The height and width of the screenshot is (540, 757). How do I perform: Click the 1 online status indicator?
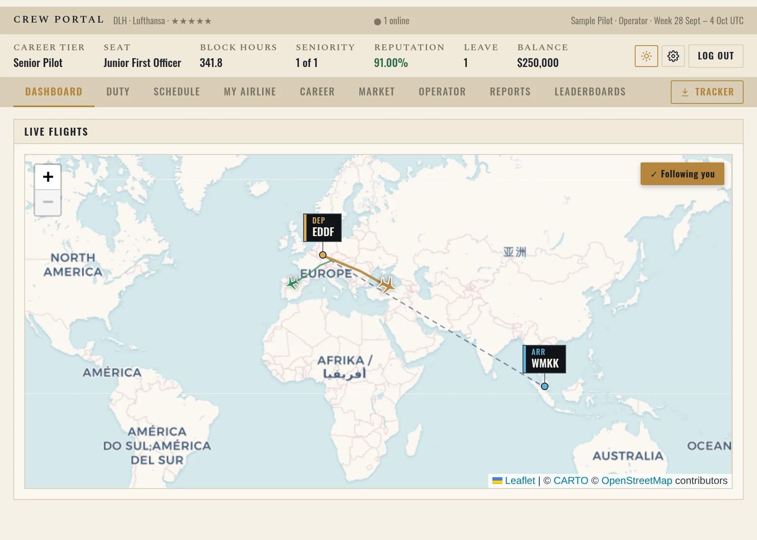tap(391, 21)
